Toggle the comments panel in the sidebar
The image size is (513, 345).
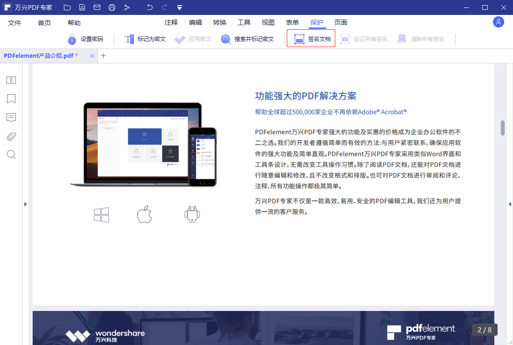[11, 117]
